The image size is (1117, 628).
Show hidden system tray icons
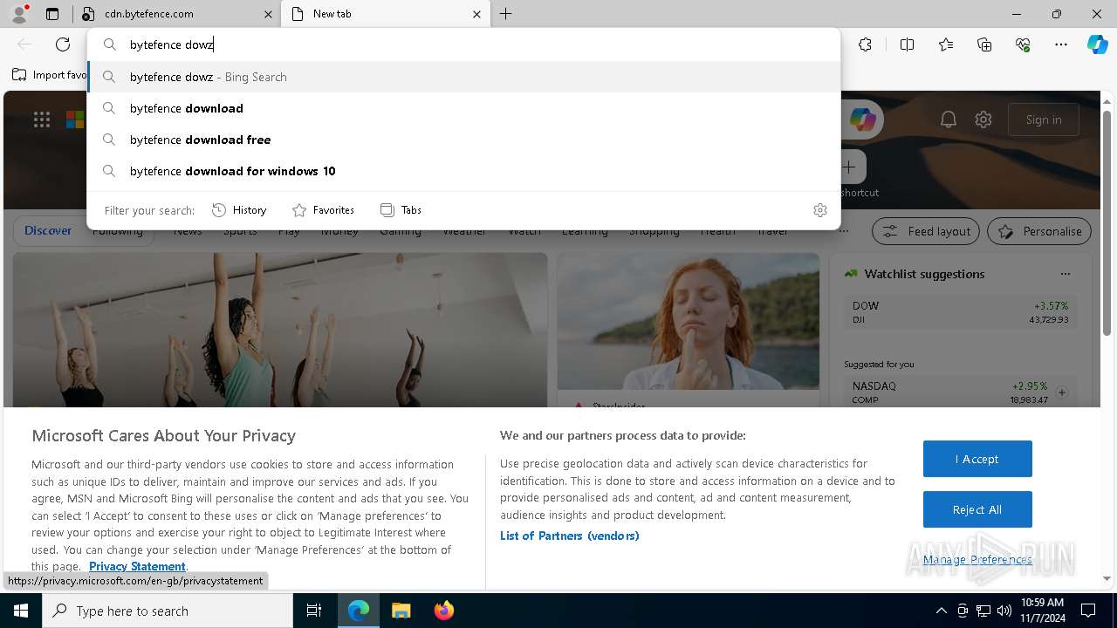click(941, 611)
